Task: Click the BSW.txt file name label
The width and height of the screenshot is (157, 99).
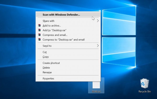Action: coord(96,91)
